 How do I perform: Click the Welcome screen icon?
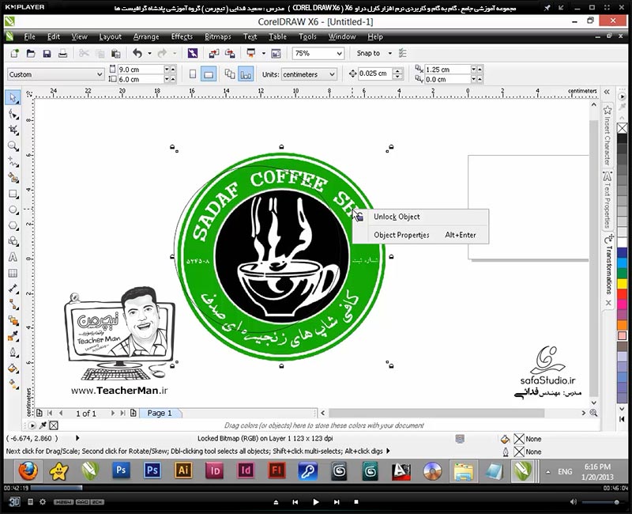pyautogui.click(x=276, y=53)
